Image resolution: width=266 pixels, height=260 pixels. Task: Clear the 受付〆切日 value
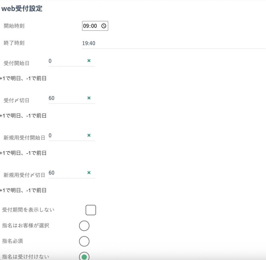click(x=89, y=98)
